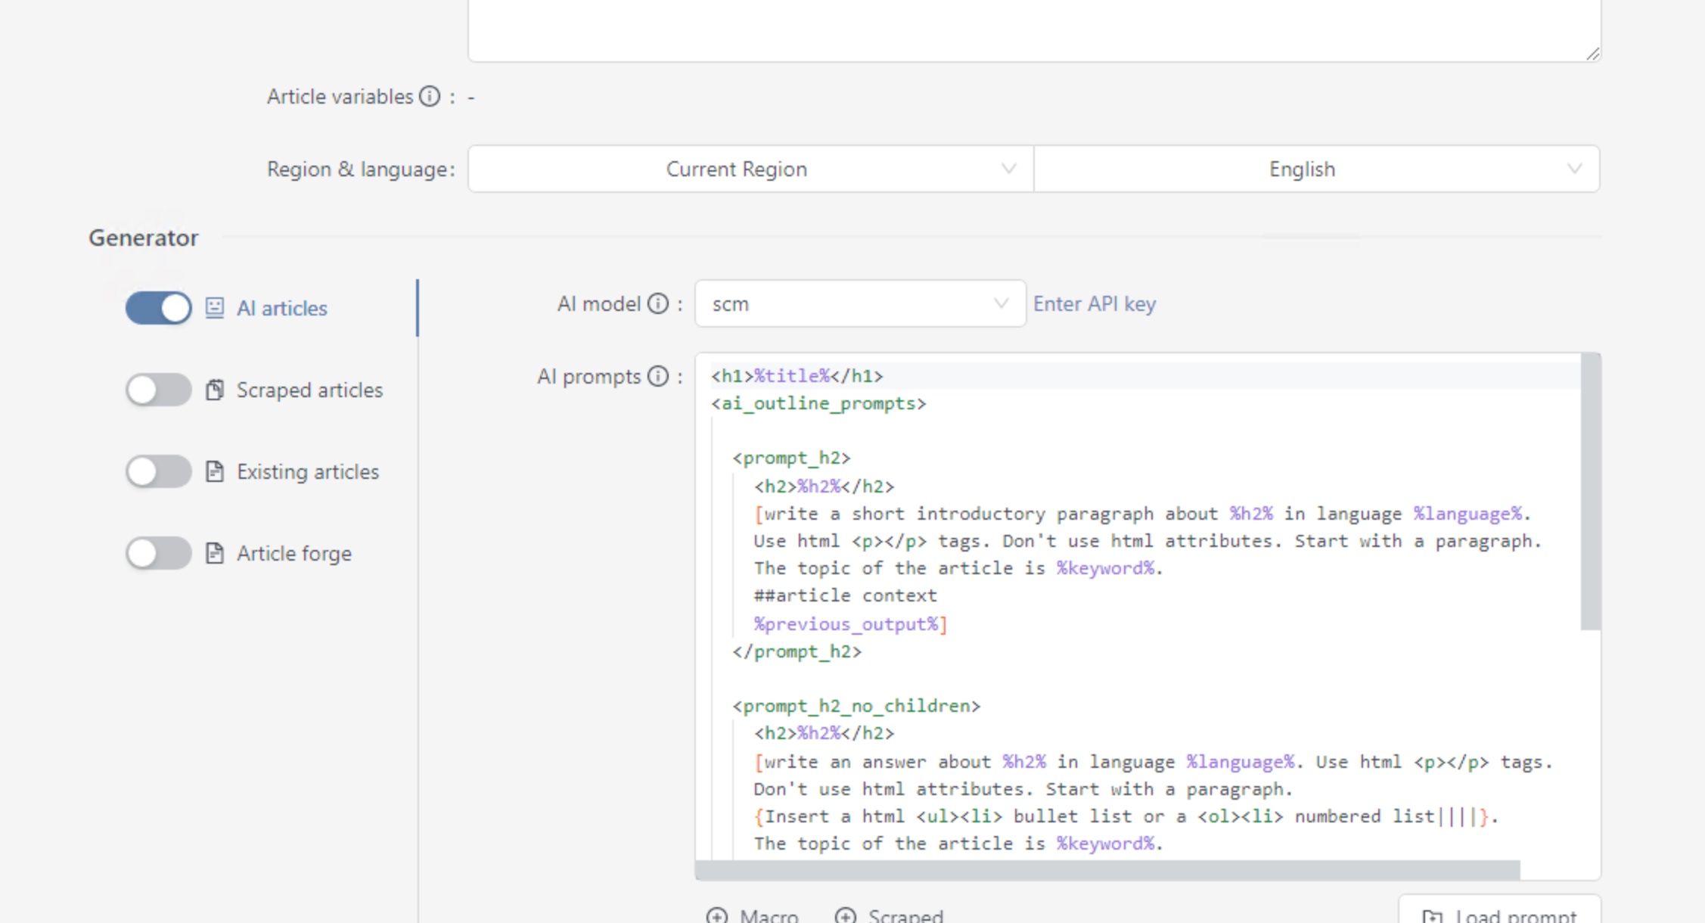Enable the Scraped articles toggle
This screenshot has width=1705, height=923.
tap(159, 390)
